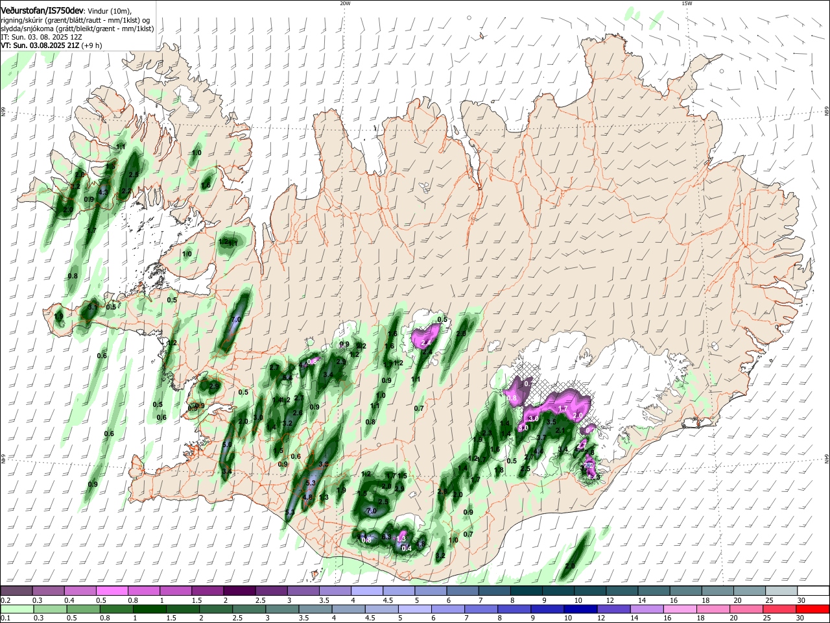Click the pale green 0.1 rain legend swatch
This screenshot has width=830, height=623.
(x=17, y=609)
